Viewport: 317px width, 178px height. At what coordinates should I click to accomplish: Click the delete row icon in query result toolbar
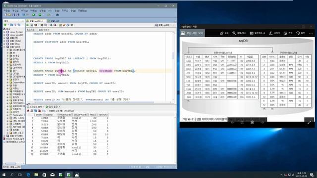pos(39,111)
